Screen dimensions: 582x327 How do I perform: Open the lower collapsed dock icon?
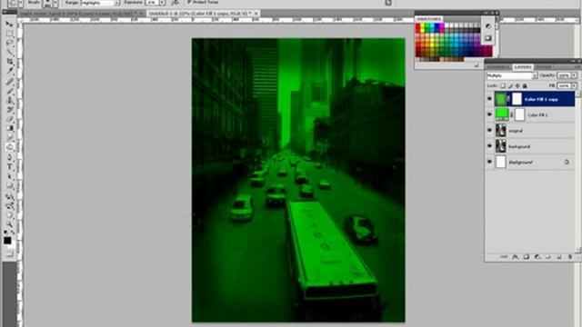487,38
